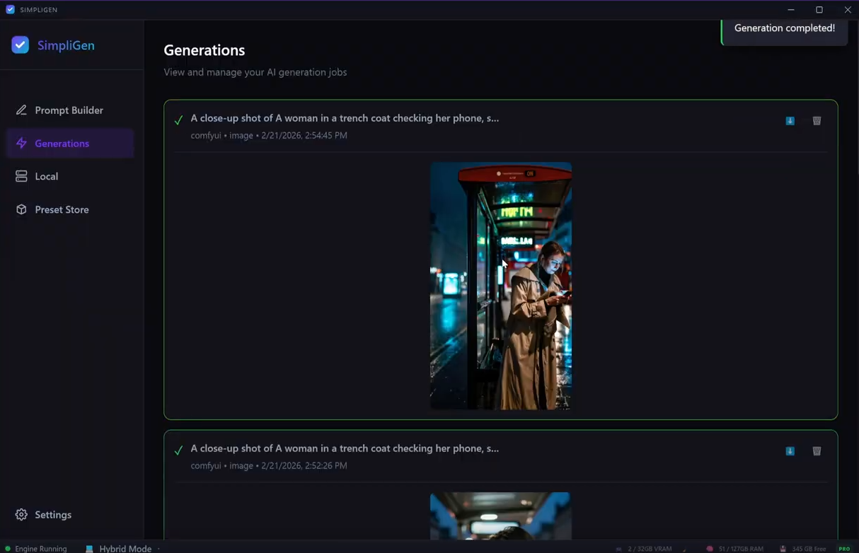The height and width of the screenshot is (553, 859).
Task: Open the trench coat woman bus stop image
Action: (501, 286)
